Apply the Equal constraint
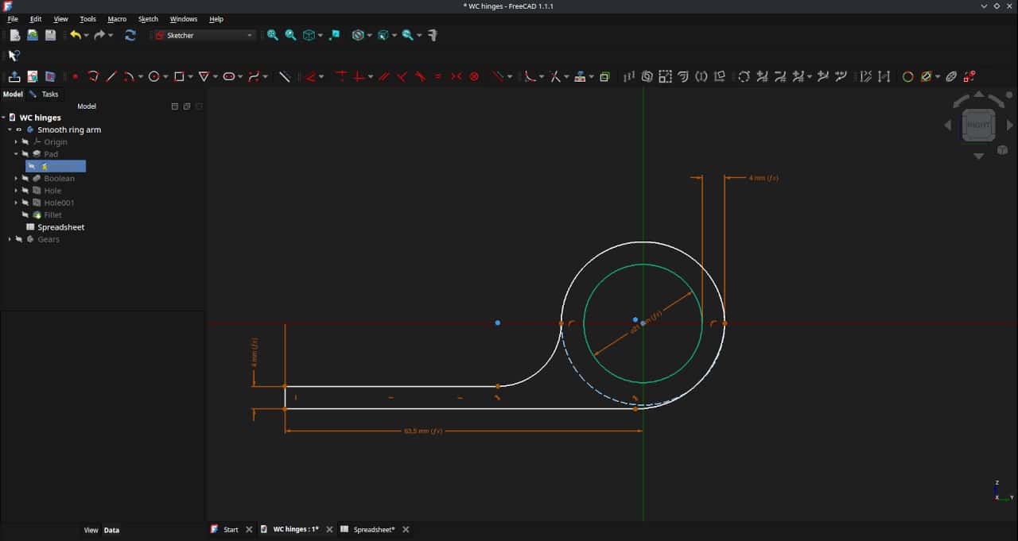 coord(438,77)
